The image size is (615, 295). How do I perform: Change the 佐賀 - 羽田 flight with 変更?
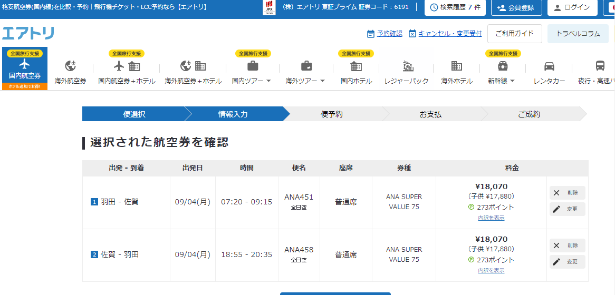pyautogui.click(x=567, y=262)
